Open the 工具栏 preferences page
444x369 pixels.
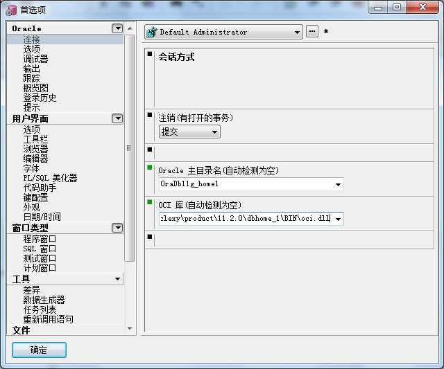[35, 139]
